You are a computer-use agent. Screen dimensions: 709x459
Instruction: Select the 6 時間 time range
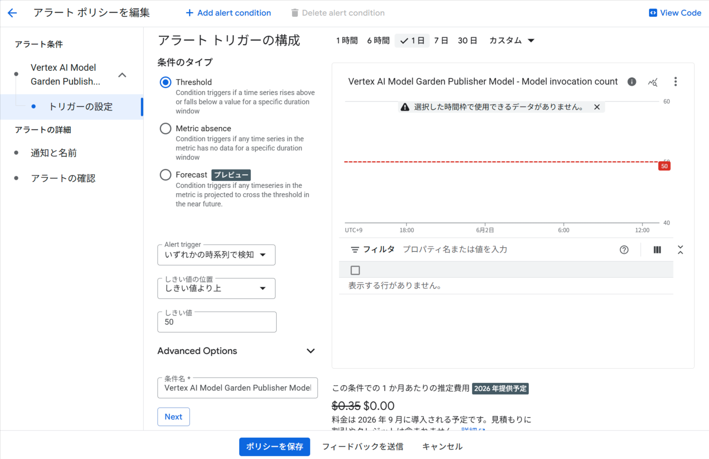coord(378,40)
